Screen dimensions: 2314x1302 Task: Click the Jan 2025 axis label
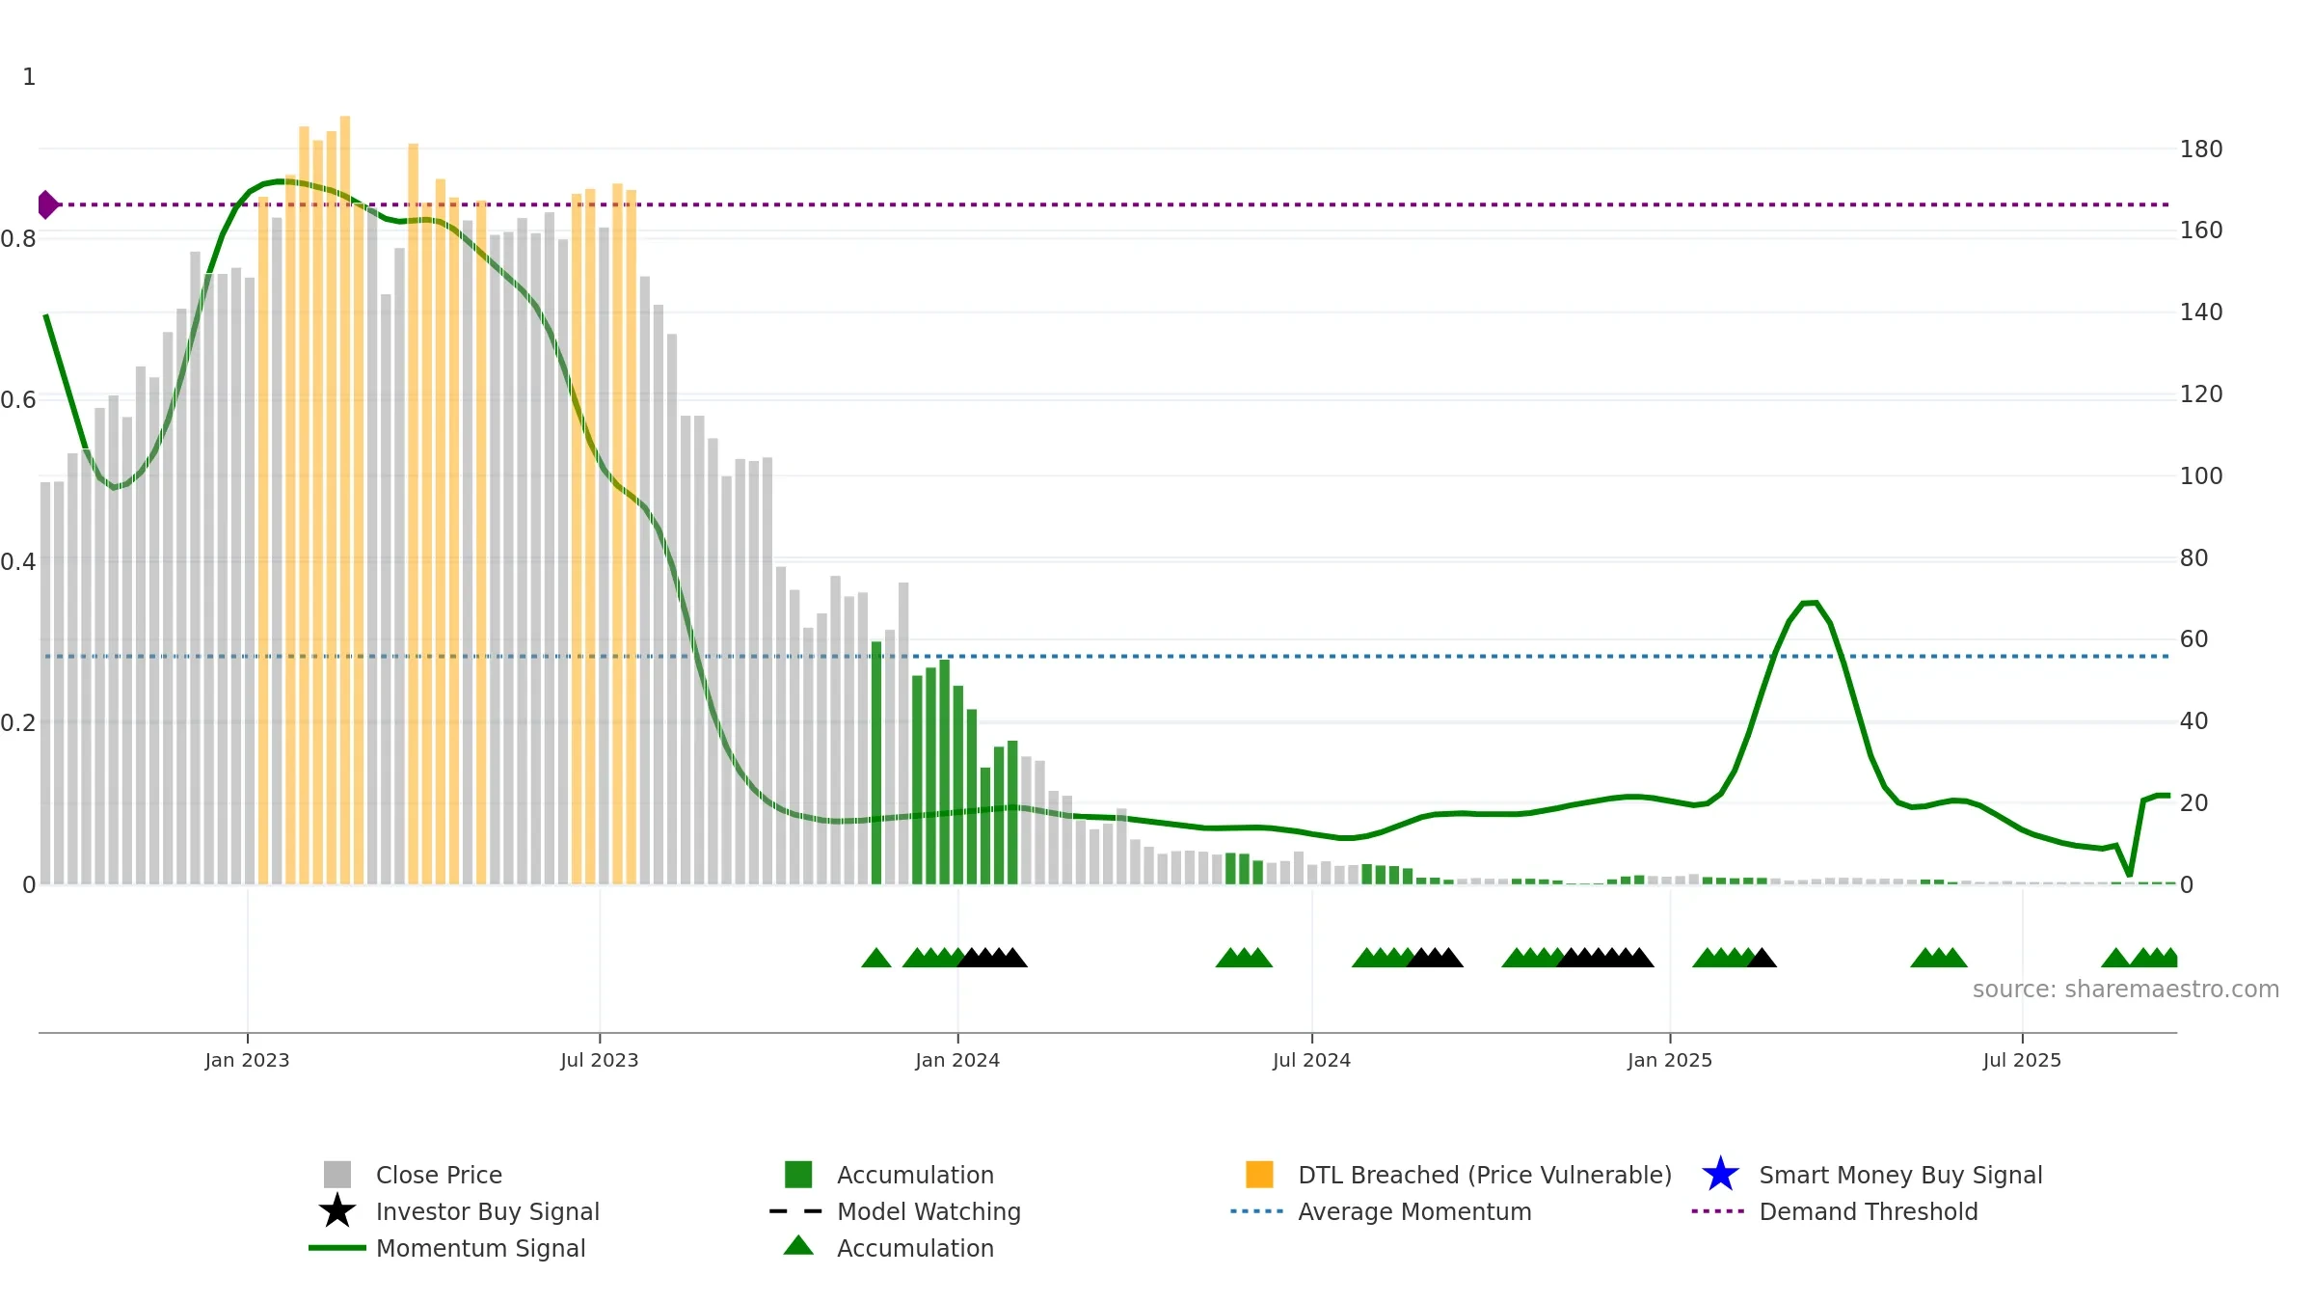click(1670, 1060)
